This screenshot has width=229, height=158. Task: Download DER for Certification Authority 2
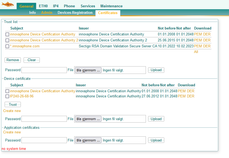coord(207,40)
